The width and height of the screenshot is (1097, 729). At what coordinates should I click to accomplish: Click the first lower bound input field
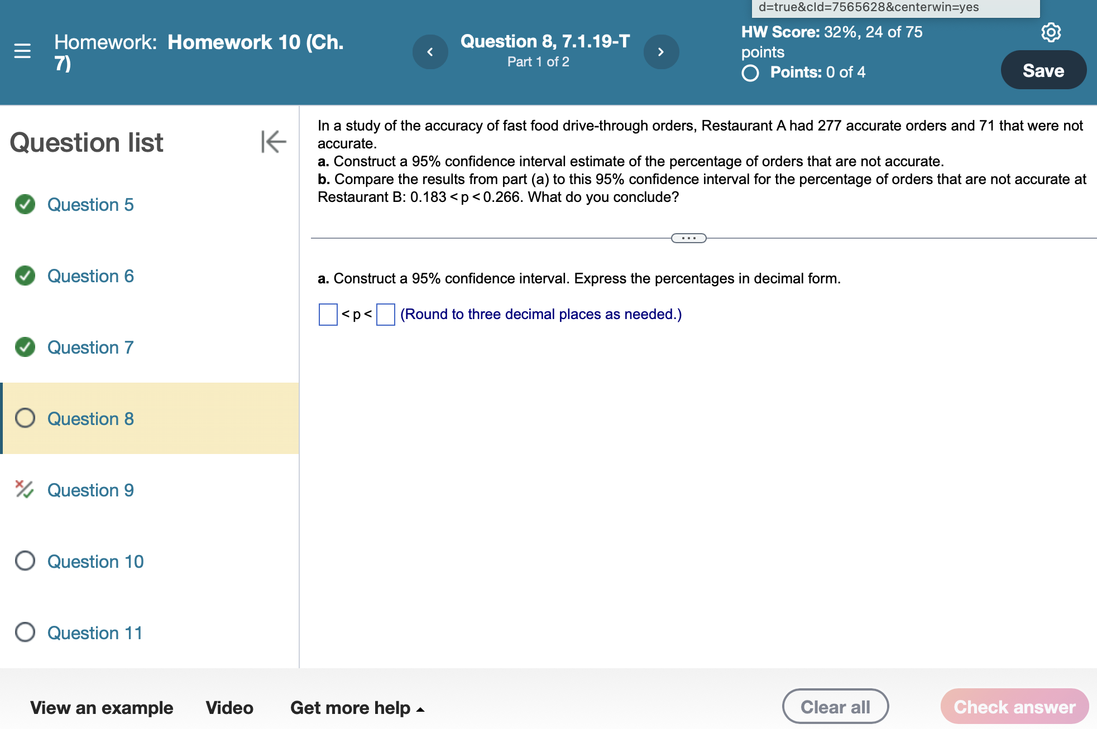click(327, 312)
